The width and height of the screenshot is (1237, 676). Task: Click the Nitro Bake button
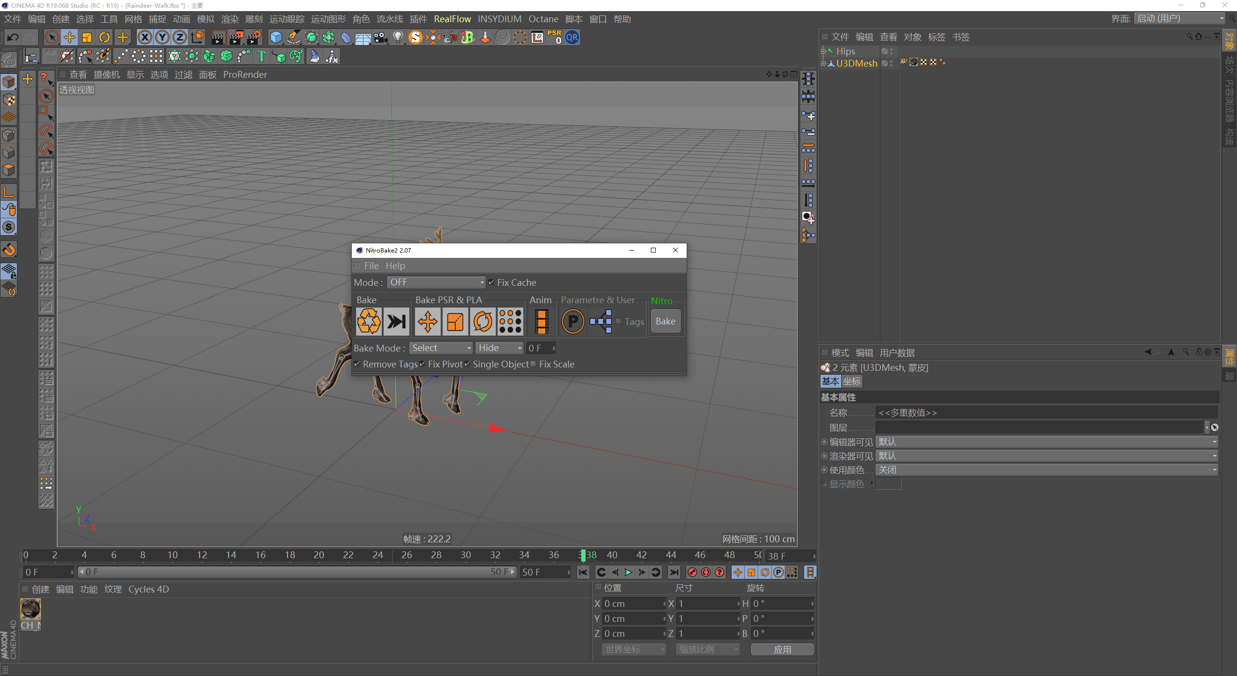pos(665,322)
